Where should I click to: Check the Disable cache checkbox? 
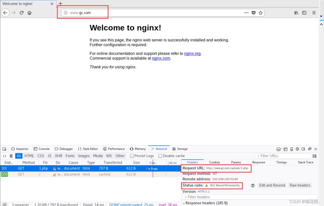click(x=160, y=156)
